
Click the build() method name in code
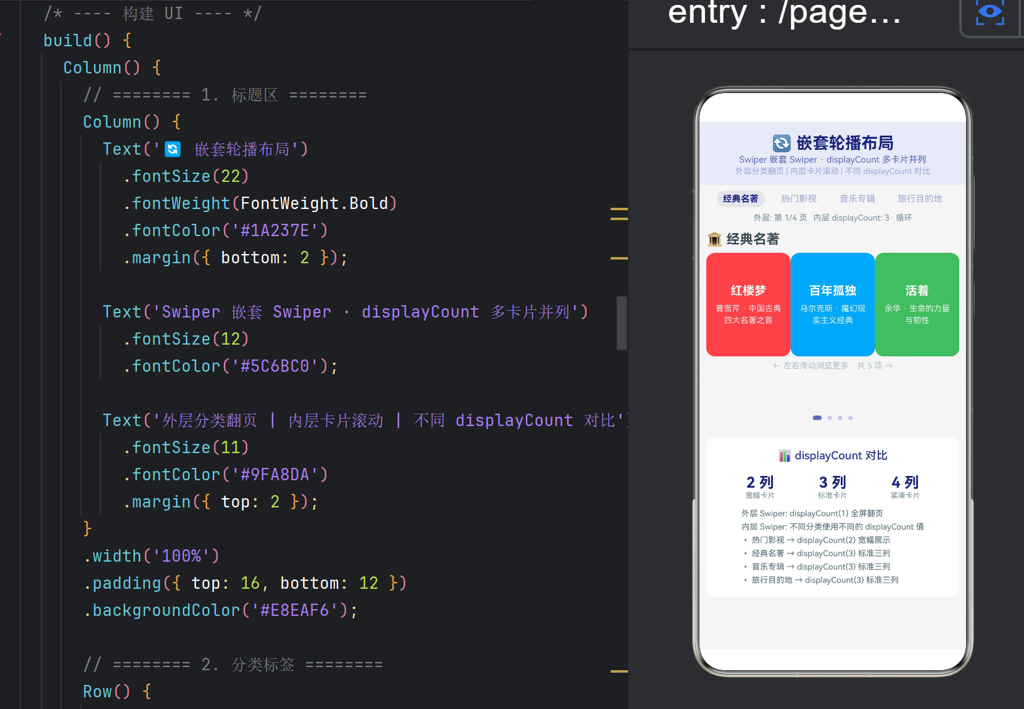[x=67, y=41]
